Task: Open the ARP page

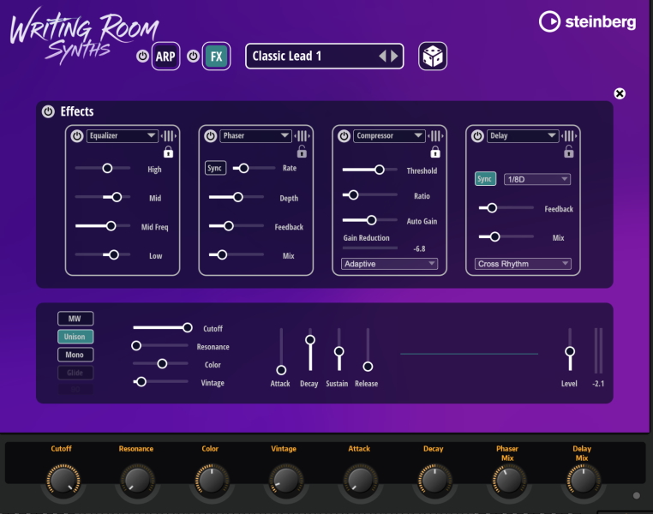Action: tap(165, 57)
